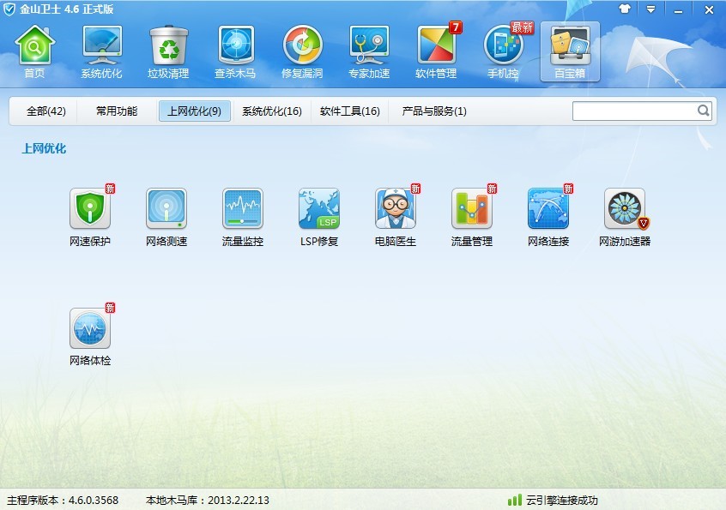The width and height of the screenshot is (726, 510).
Task: Open the 电脑医生 computer doctor
Action: tap(396, 216)
